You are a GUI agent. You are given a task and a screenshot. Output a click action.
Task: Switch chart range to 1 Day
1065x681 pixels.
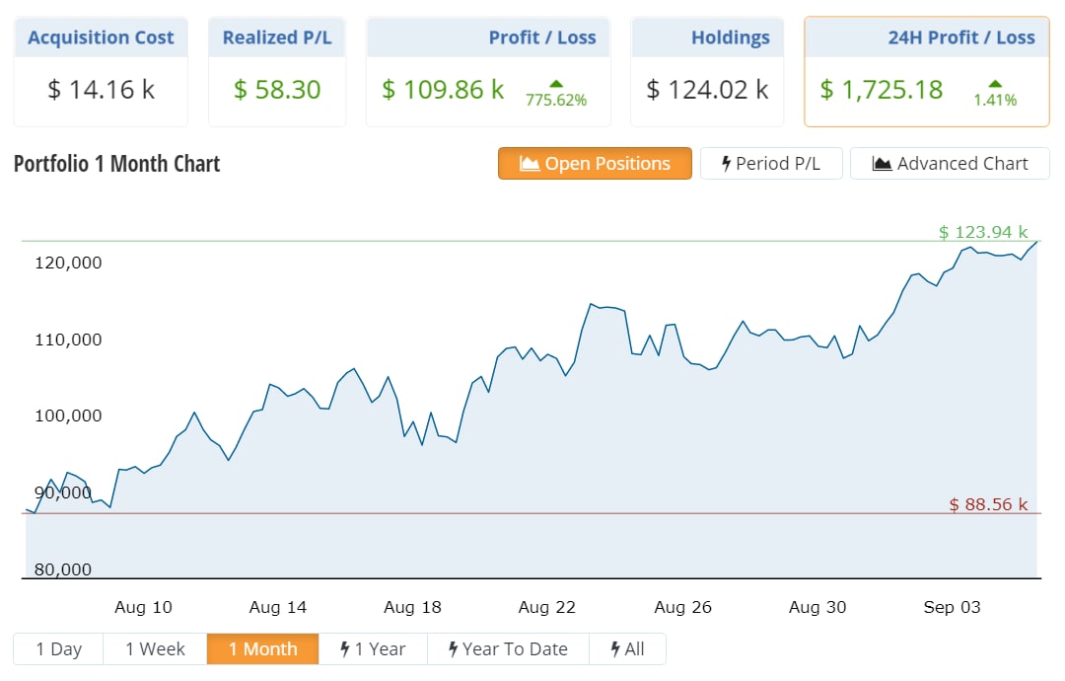coord(59,649)
